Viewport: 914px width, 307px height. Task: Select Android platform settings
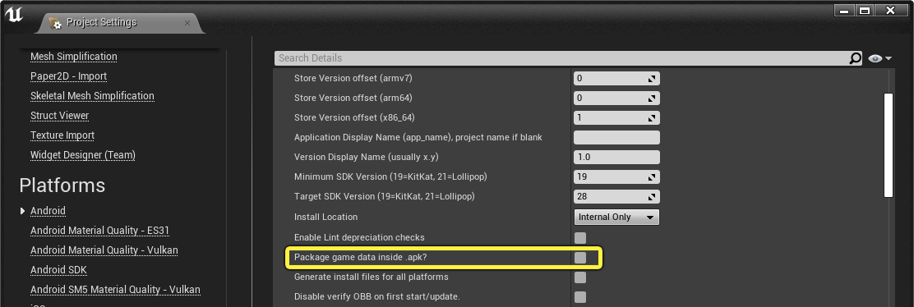pos(48,210)
